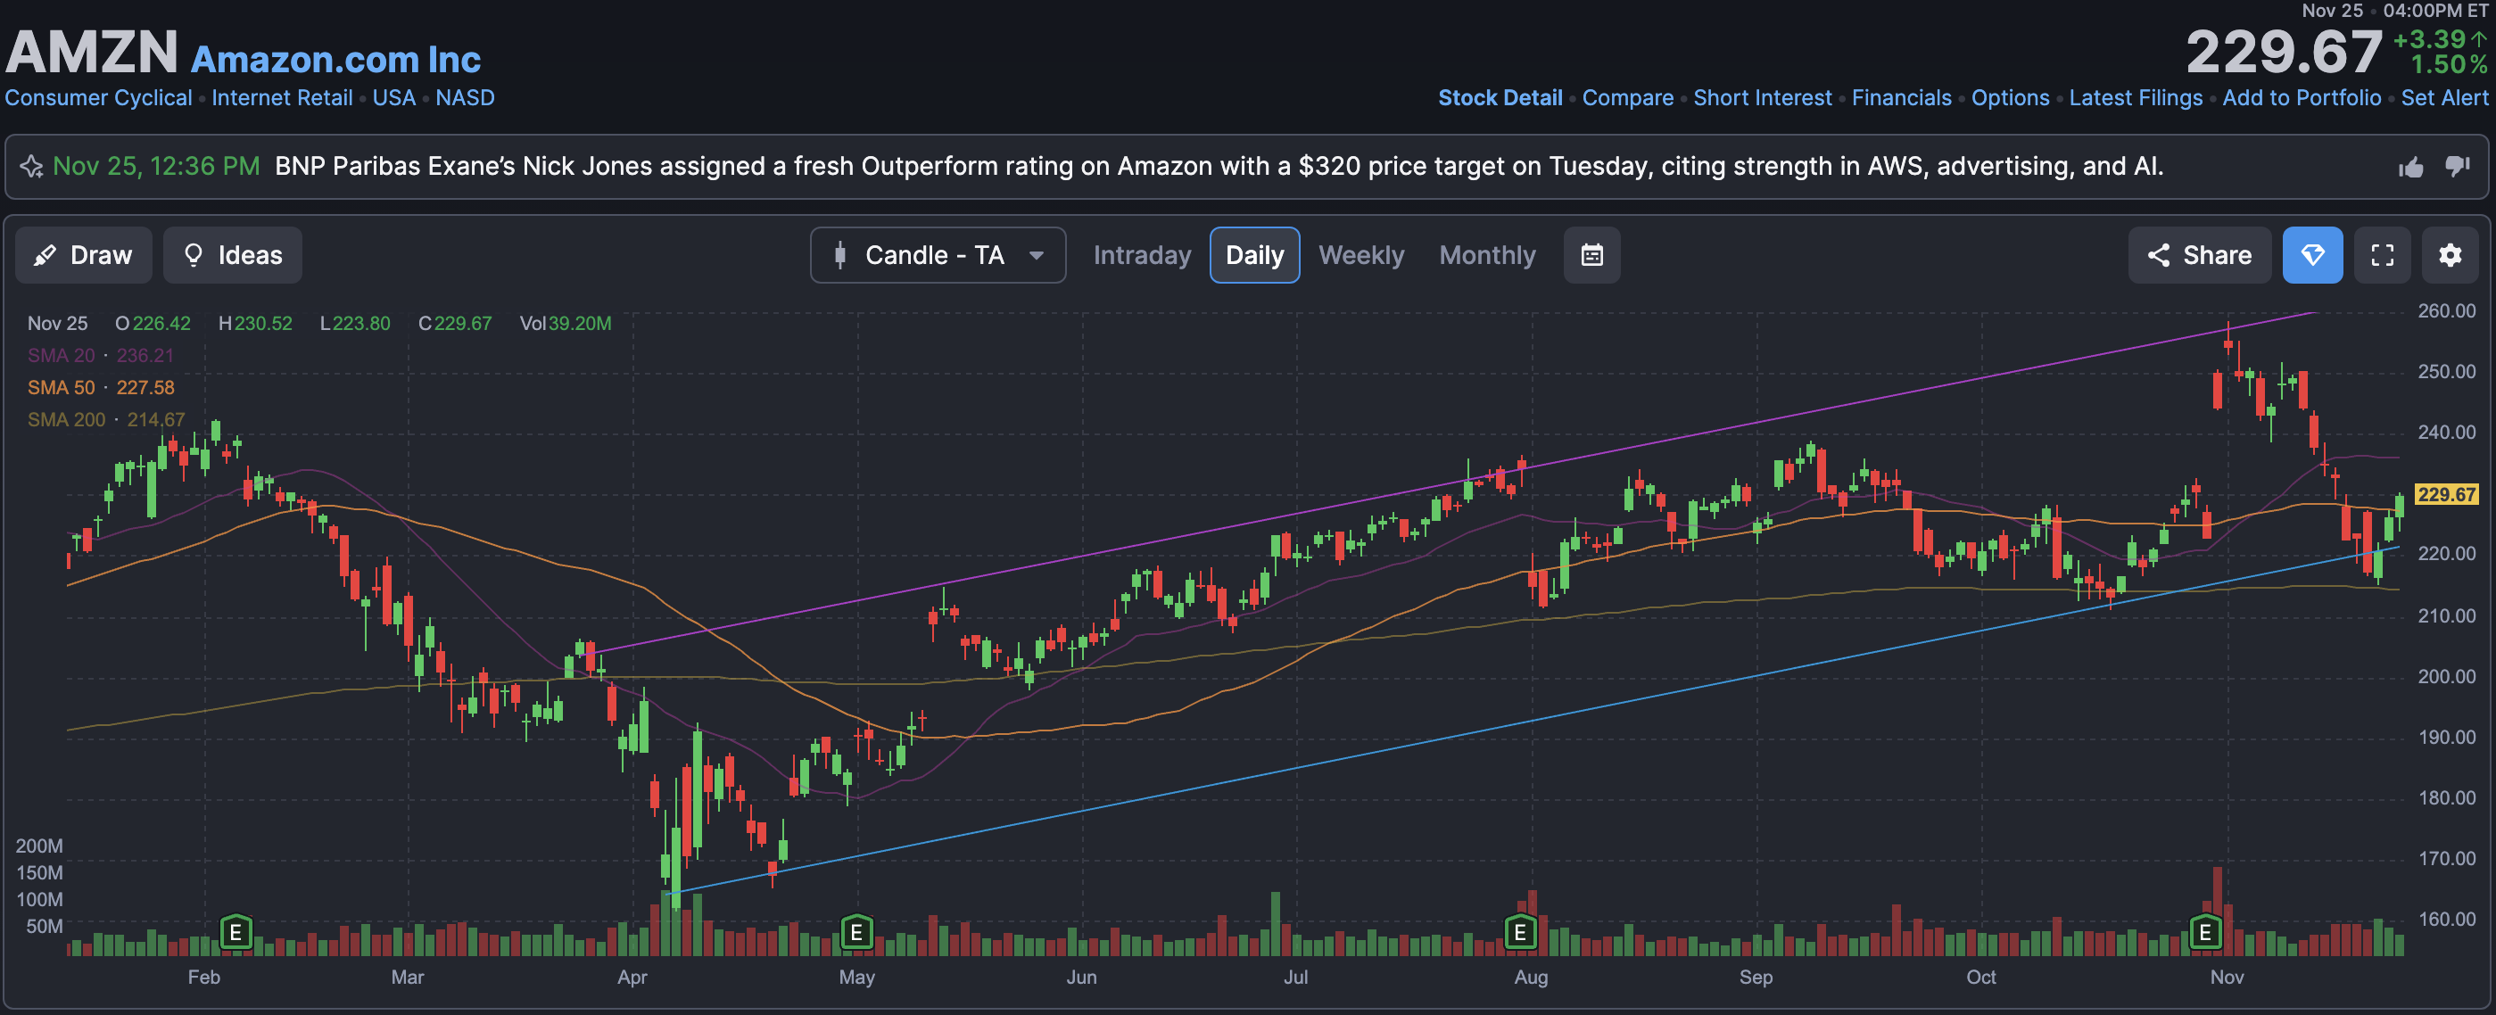Enter fullscreen chart mode
The width and height of the screenshot is (2496, 1015).
click(x=2382, y=255)
